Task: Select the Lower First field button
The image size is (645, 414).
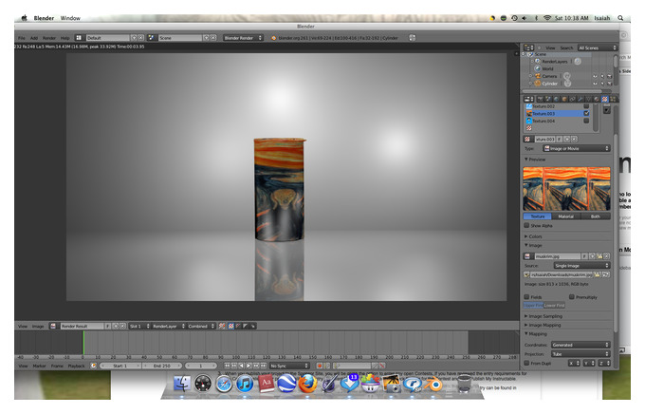Action: pyautogui.click(x=554, y=305)
